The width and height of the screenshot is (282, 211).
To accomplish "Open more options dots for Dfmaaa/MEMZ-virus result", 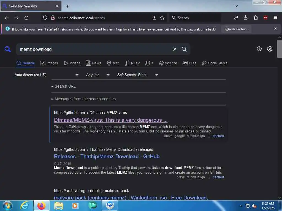I will [x=209, y=136].
